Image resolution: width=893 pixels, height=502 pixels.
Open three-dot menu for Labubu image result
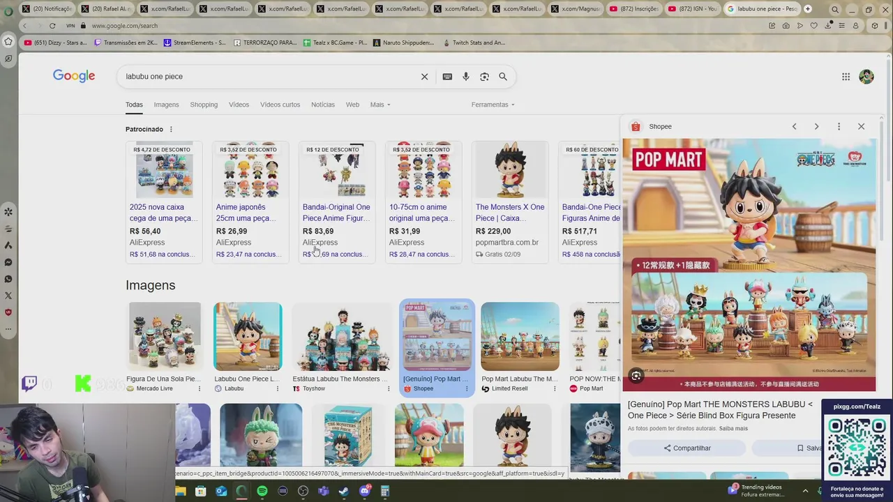pos(278,388)
